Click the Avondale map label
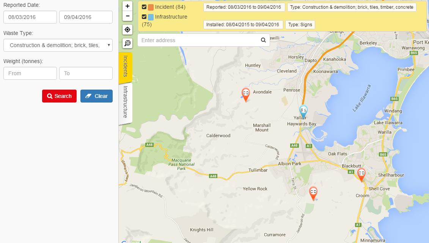The width and height of the screenshot is (429, 243). pos(262,92)
